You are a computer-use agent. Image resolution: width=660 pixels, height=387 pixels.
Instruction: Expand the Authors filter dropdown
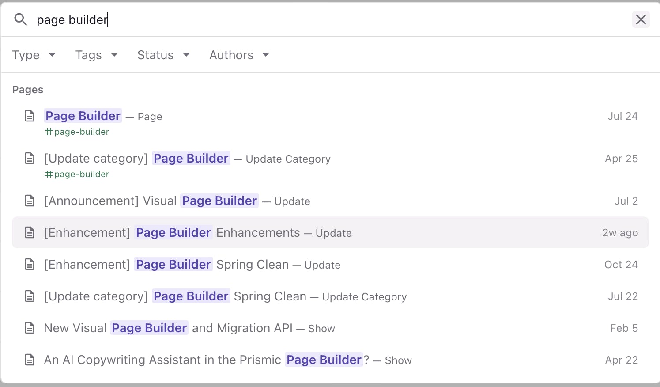239,55
